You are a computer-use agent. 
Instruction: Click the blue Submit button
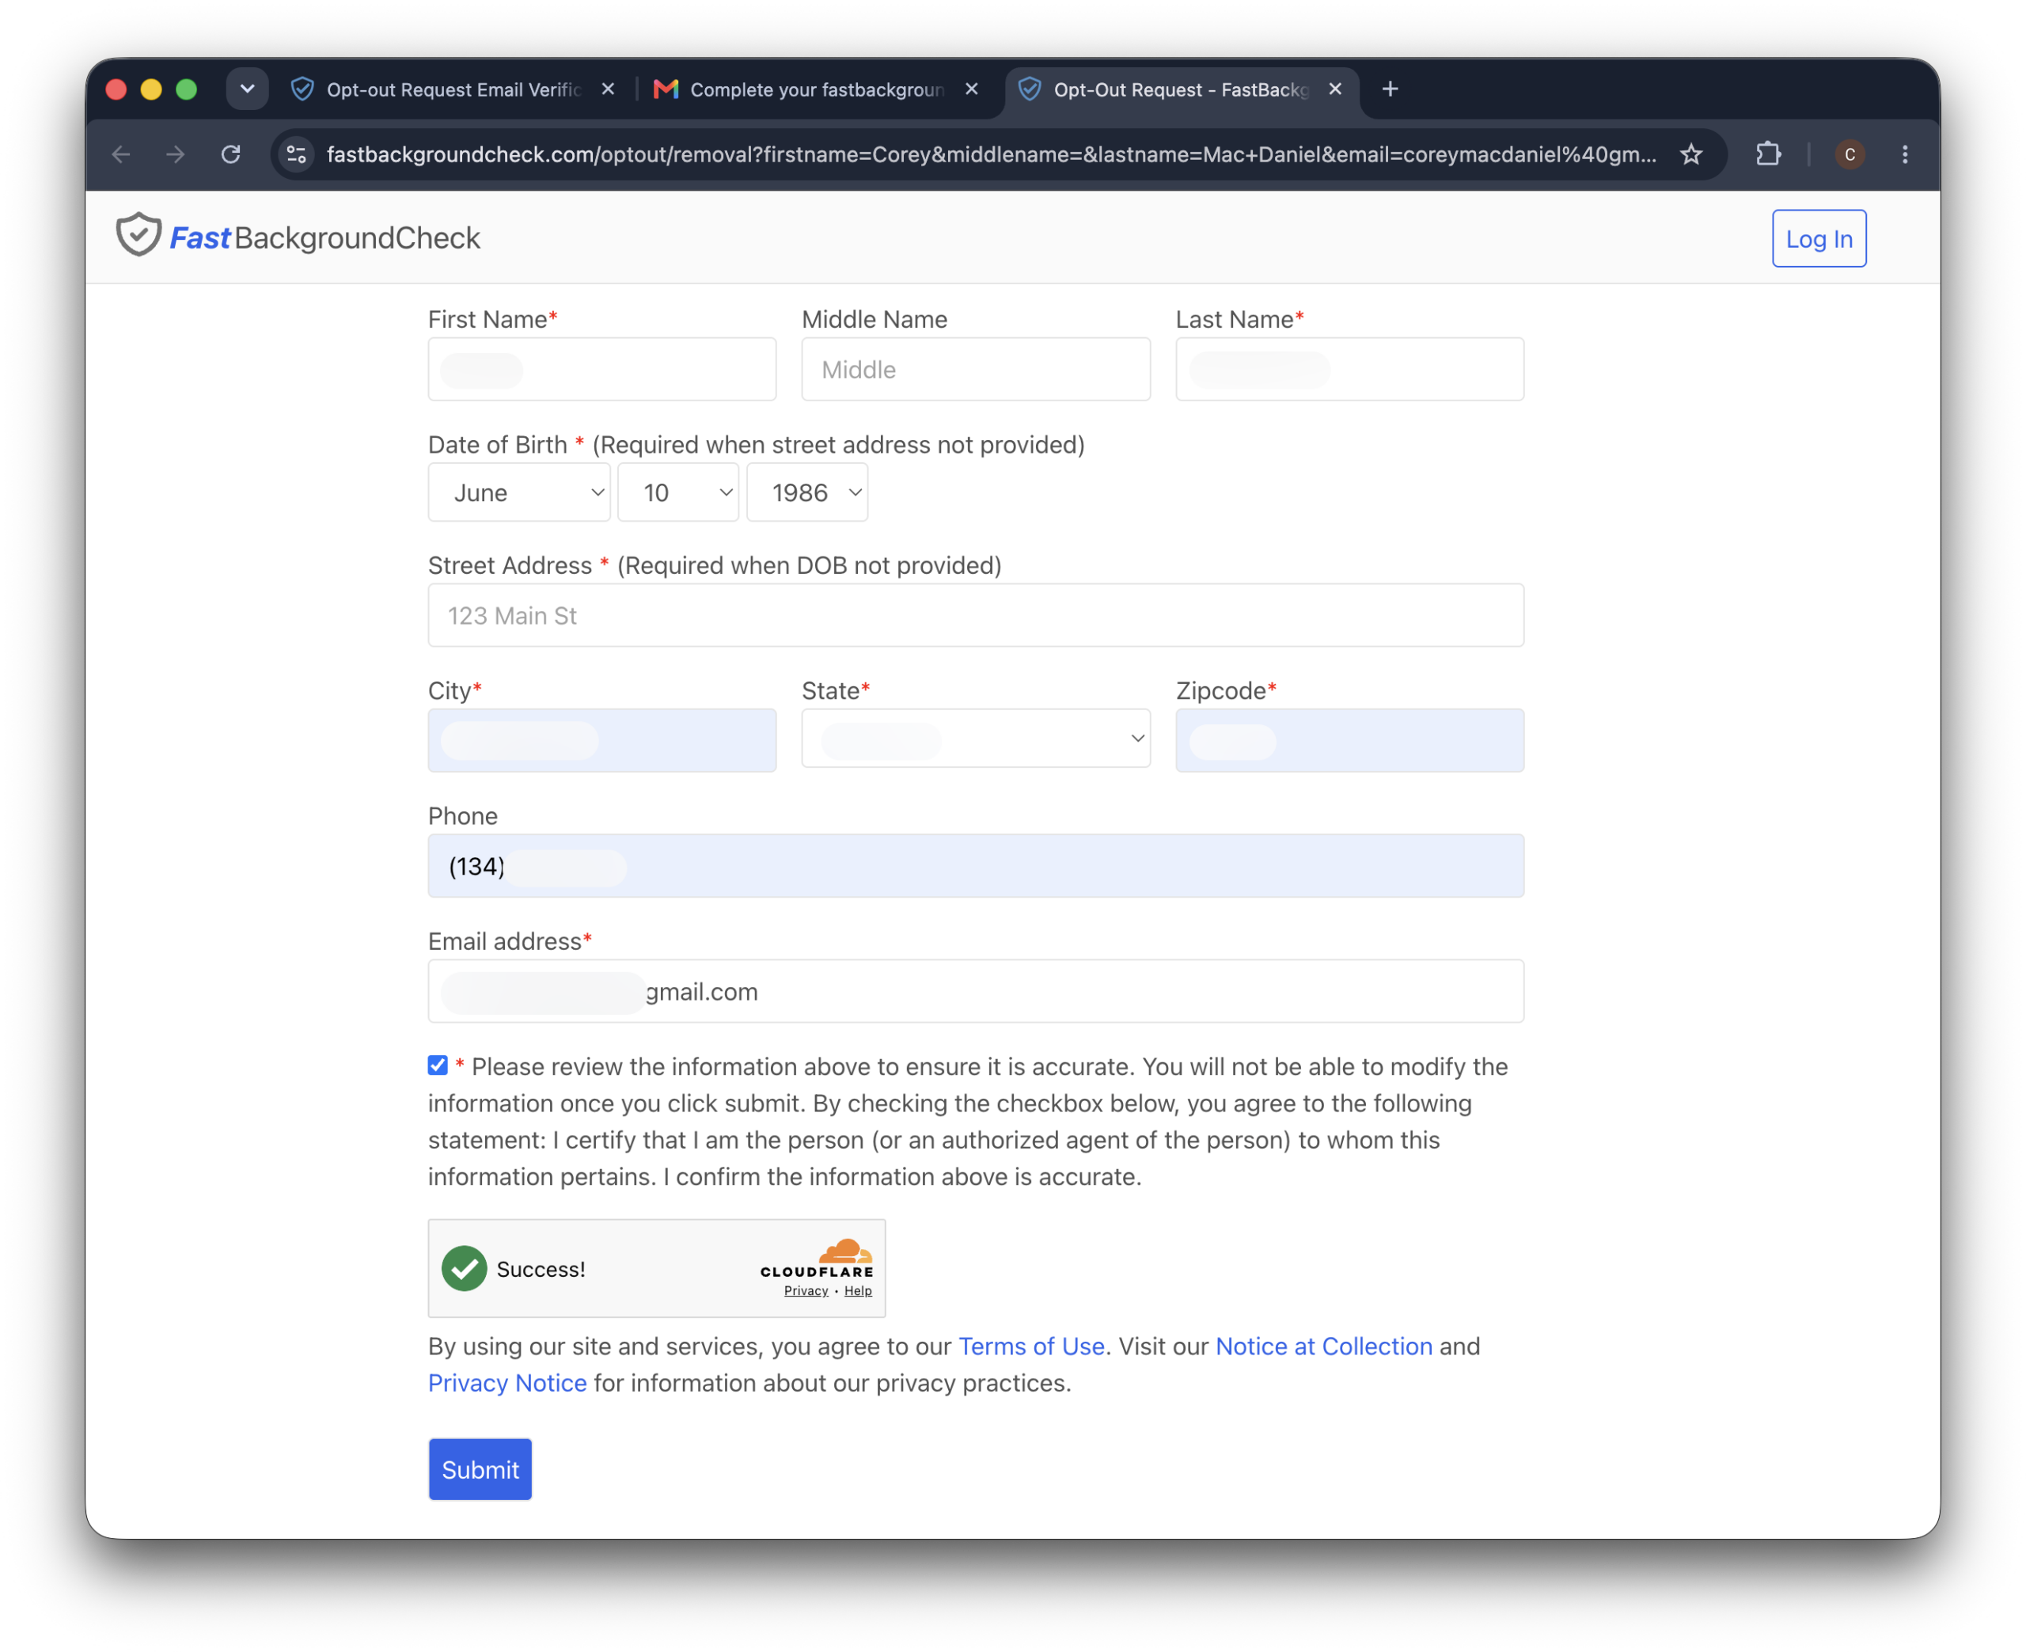pos(480,1468)
